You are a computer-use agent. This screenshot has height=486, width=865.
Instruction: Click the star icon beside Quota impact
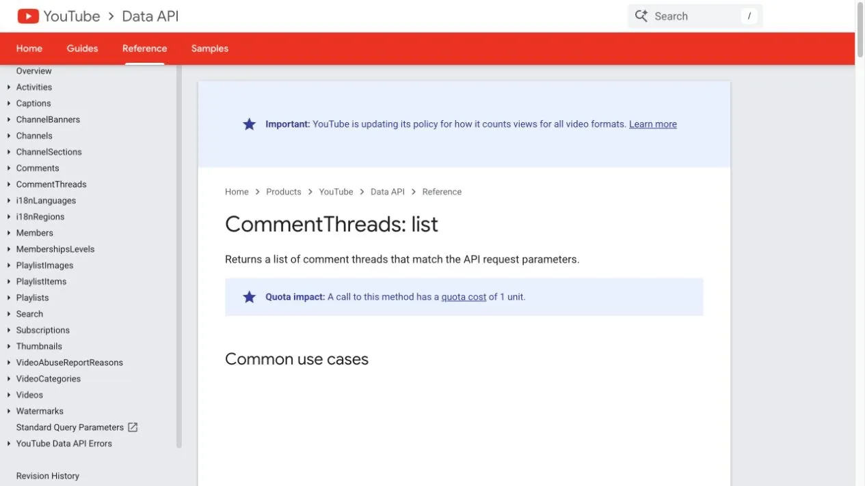tap(250, 297)
